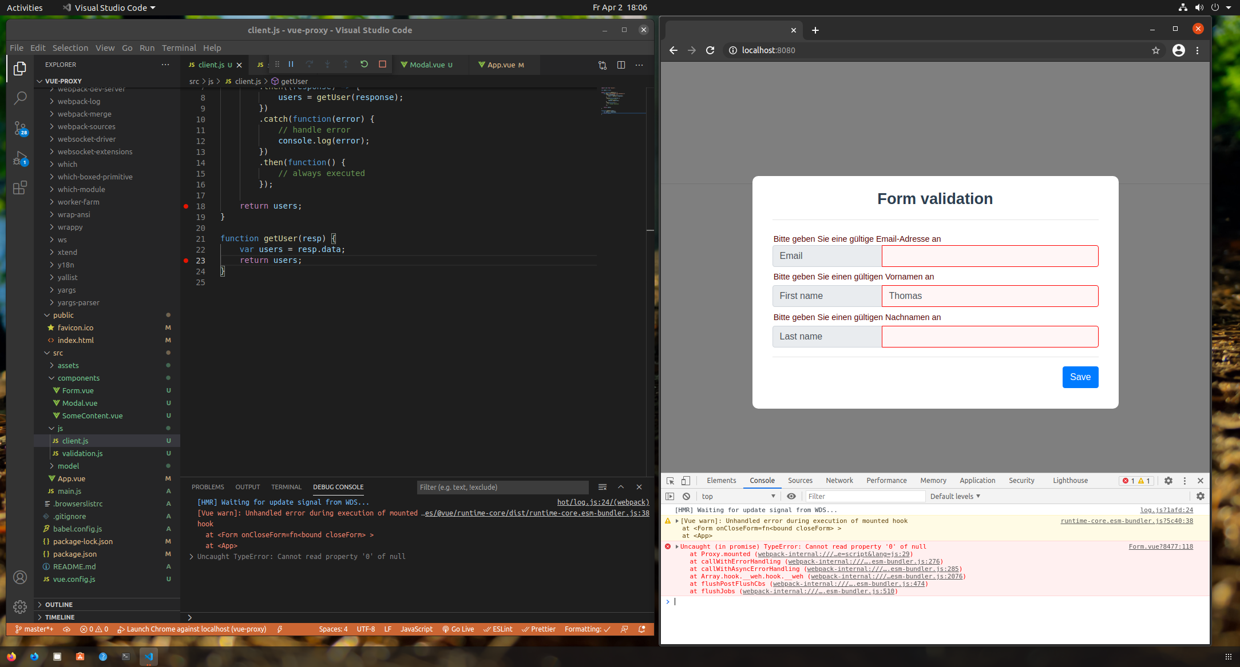Restart the debug session

coord(364,65)
